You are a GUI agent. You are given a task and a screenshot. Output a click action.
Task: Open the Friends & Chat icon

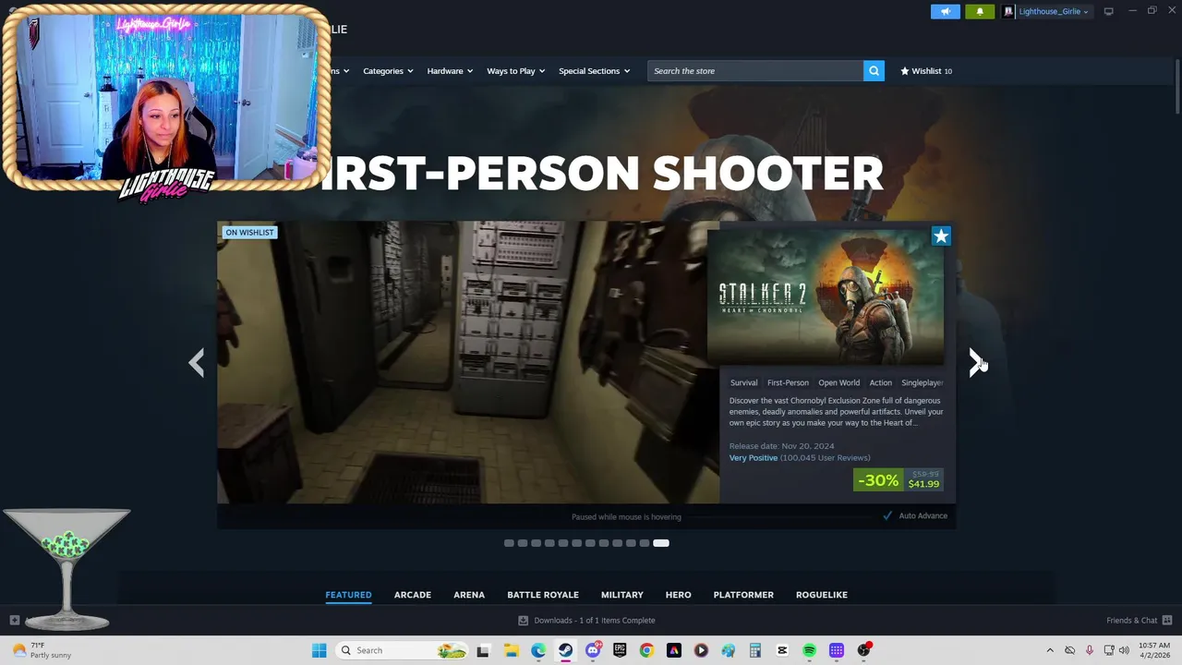click(1167, 621)
